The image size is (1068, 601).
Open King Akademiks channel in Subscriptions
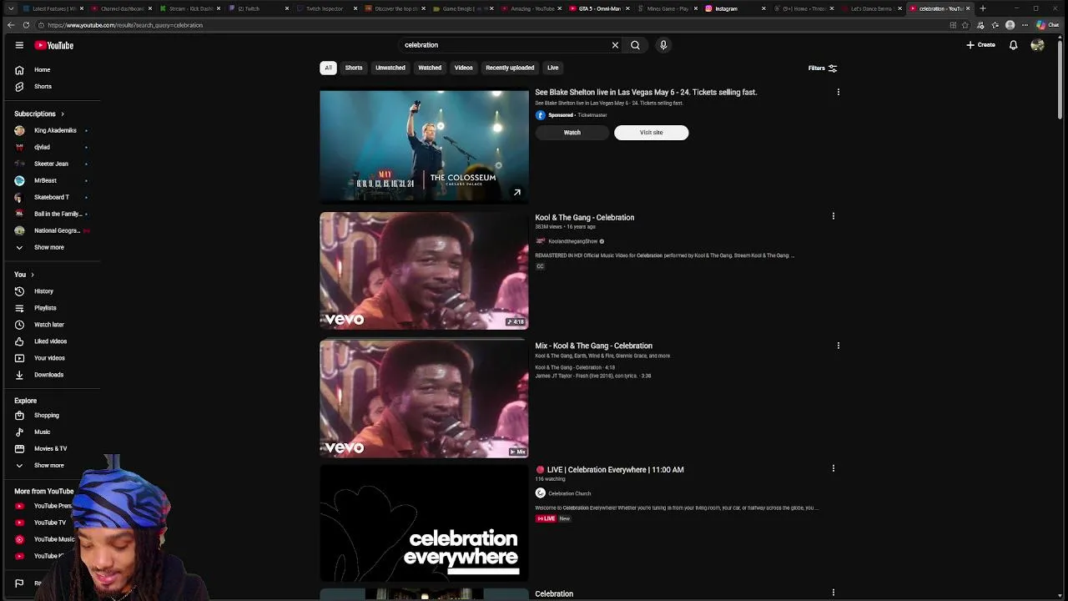click(55, 130)
